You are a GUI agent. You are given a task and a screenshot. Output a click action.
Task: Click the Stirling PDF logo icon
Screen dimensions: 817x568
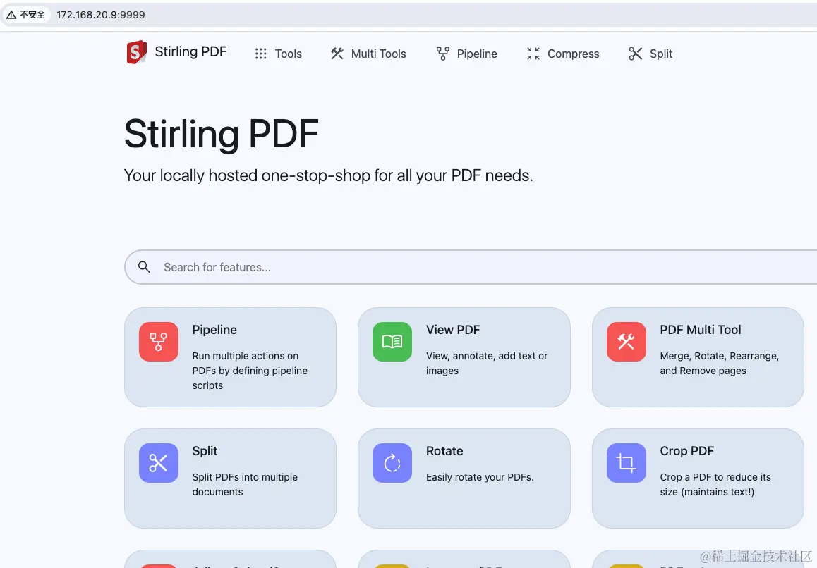click(x=136, y=52)
